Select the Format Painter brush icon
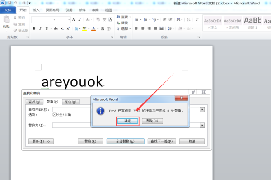 coord(15,31)
